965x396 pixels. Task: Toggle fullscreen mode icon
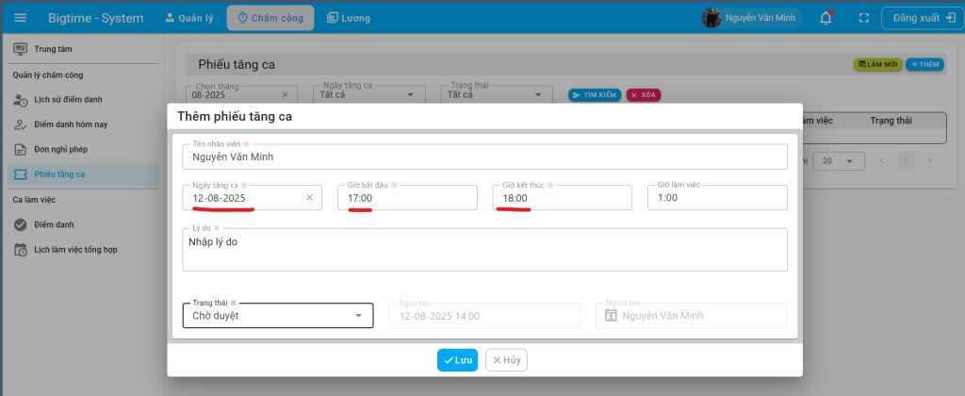pos(862,18)
